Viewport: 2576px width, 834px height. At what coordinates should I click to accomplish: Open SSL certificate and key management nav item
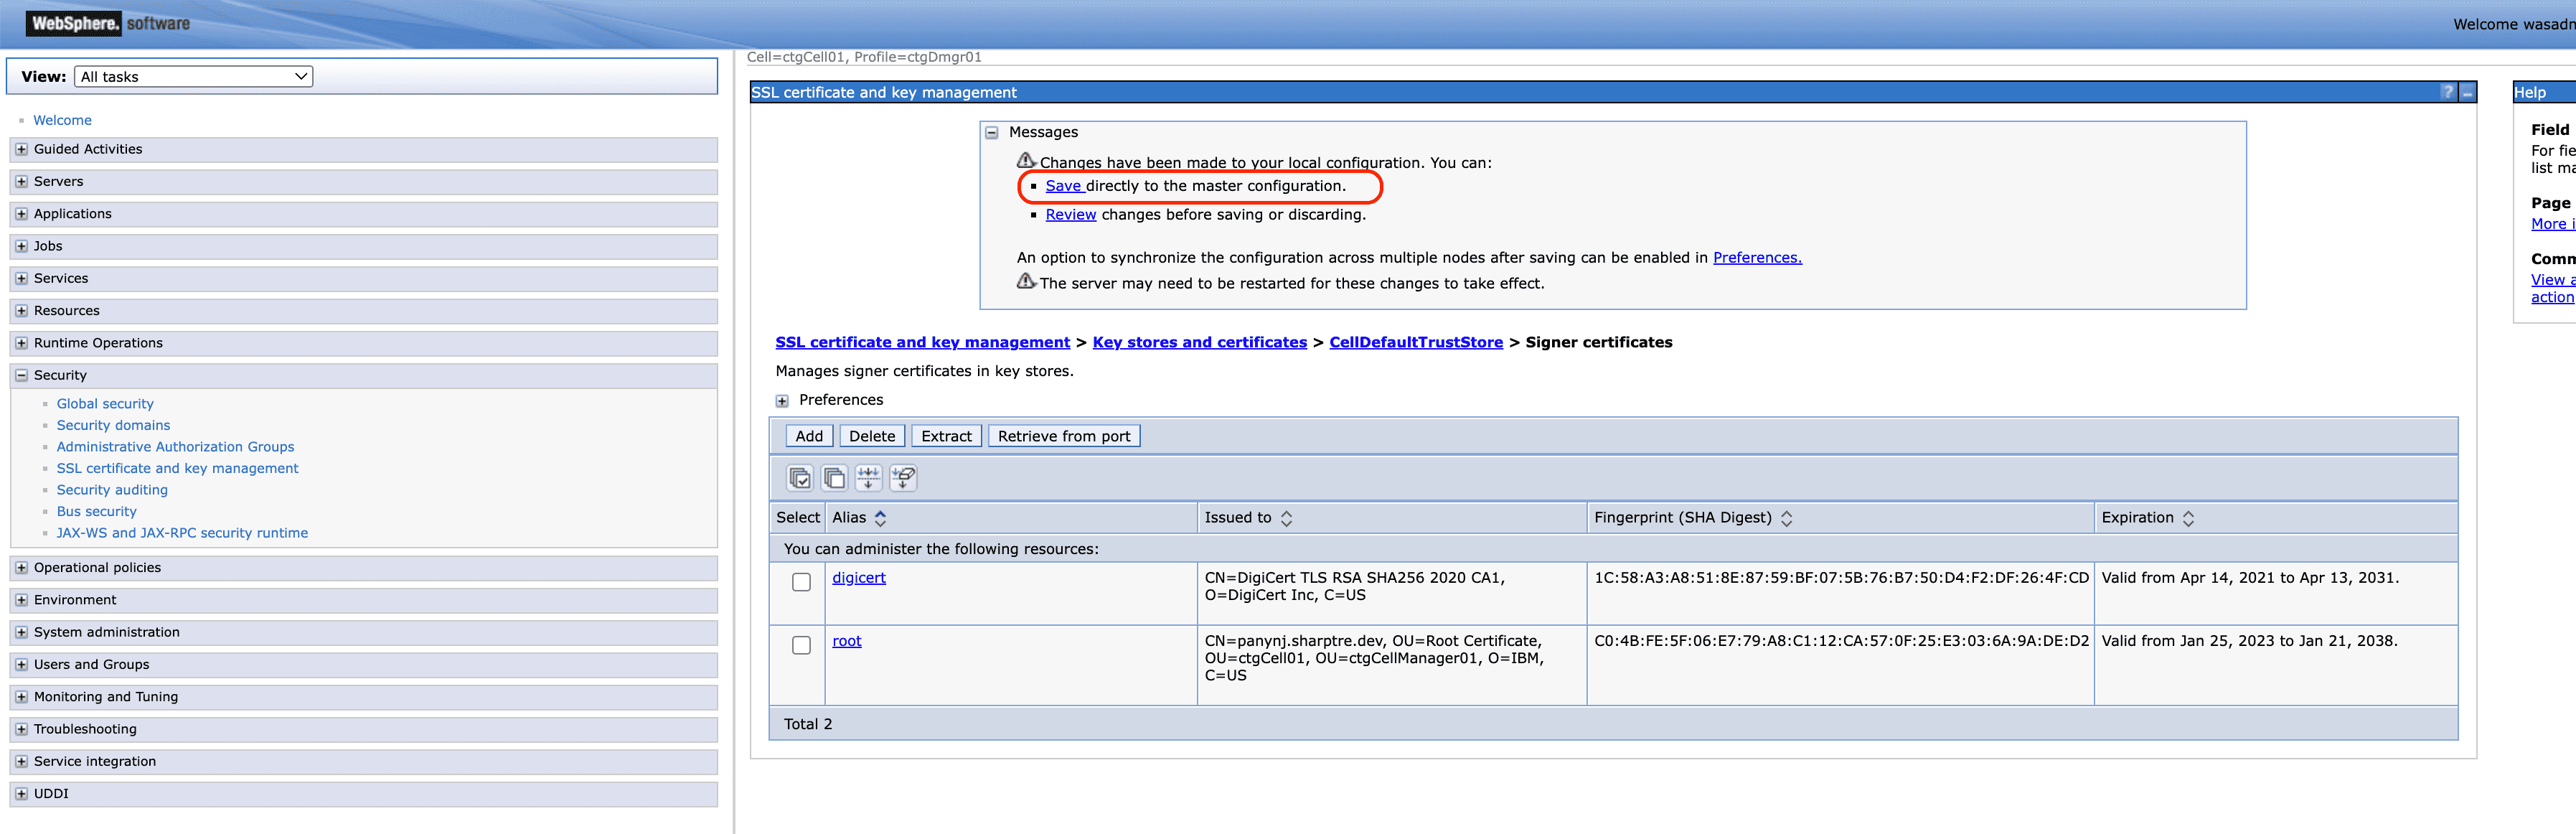[177, 468]
